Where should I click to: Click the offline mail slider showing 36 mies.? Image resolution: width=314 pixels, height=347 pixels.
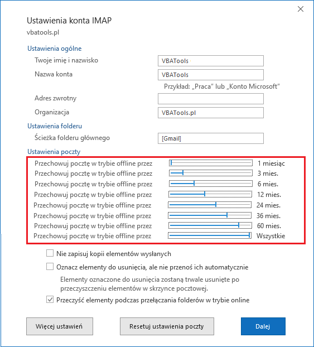(x=210, y=215)
